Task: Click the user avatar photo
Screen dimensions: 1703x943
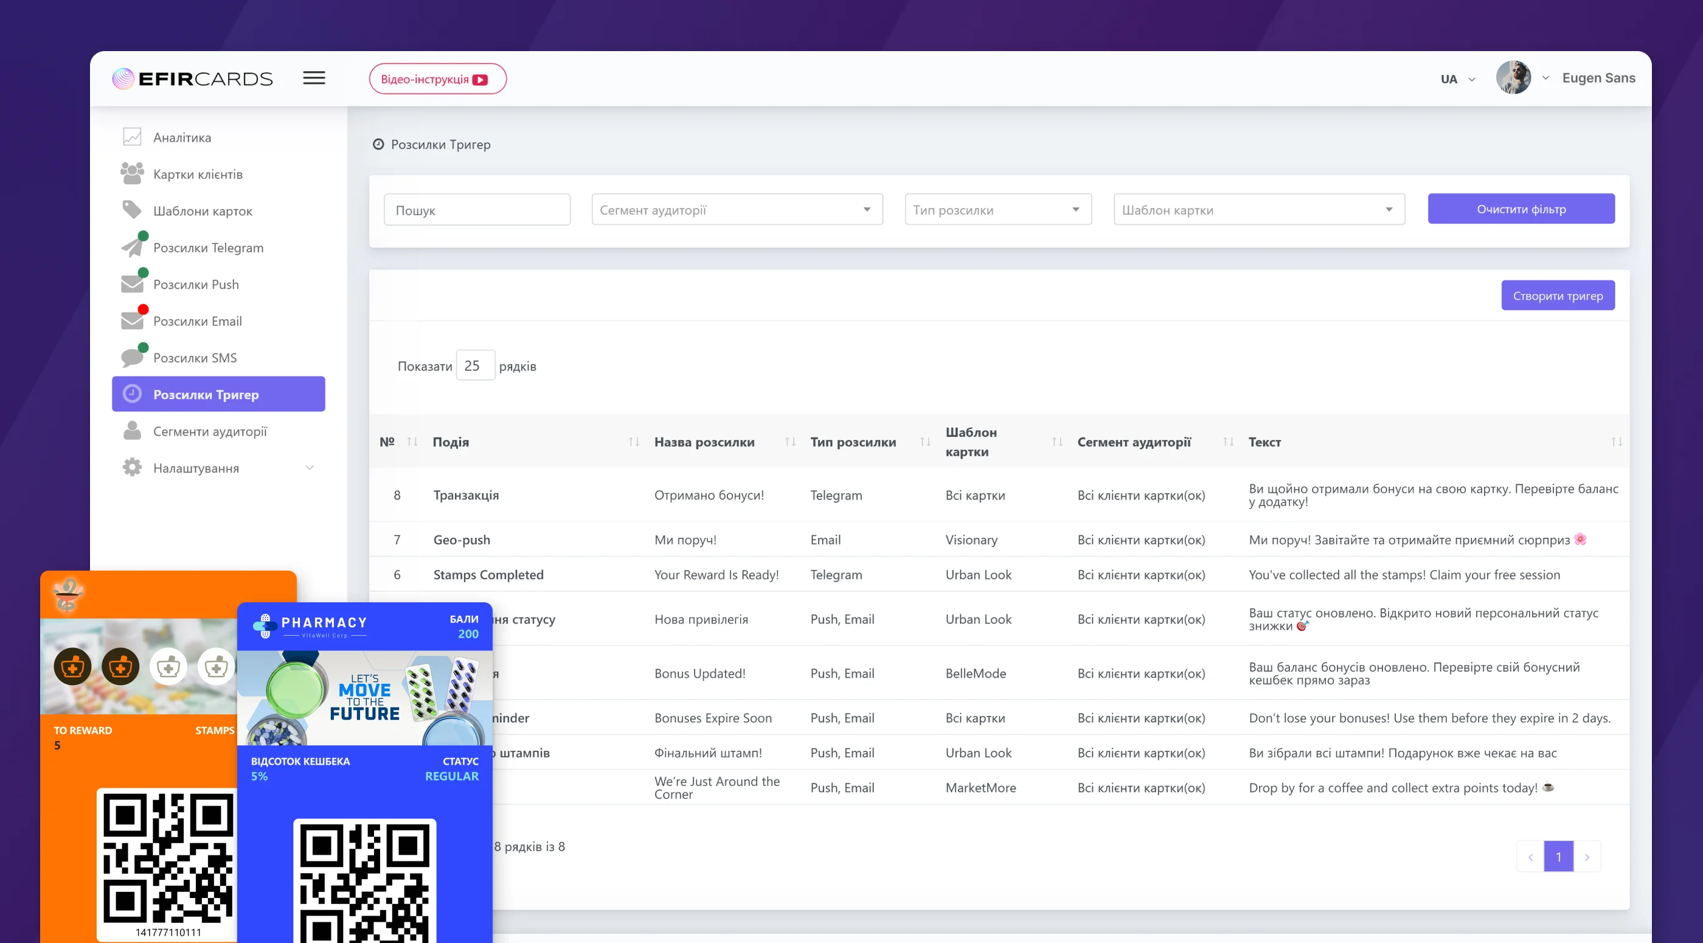Action: pos(1513,78)
